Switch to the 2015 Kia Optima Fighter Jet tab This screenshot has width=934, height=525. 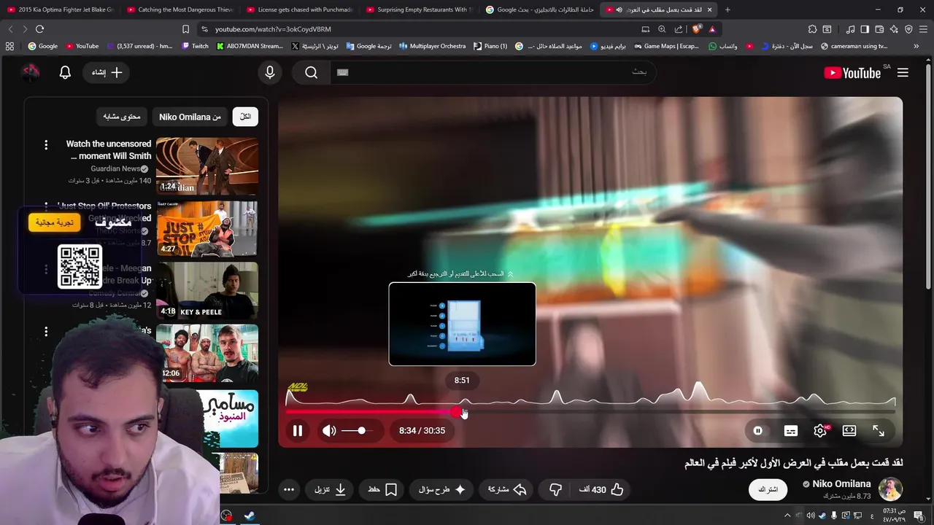[61, 9]
